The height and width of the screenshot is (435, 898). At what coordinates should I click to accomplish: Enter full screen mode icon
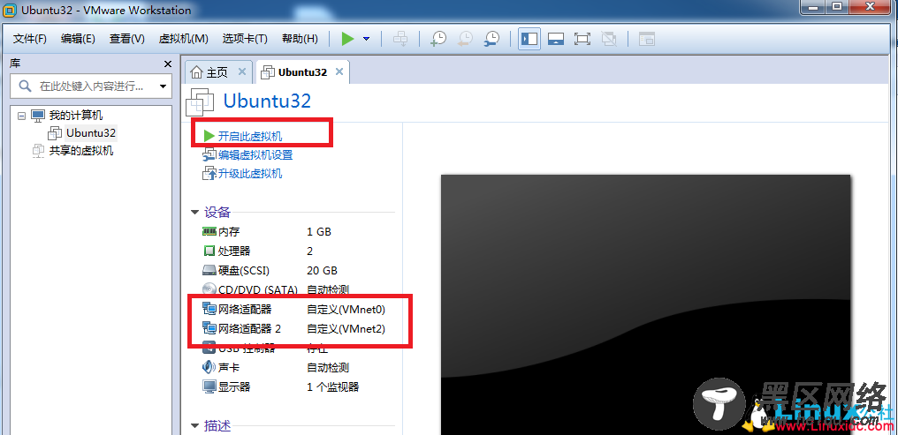click(582, 39)
